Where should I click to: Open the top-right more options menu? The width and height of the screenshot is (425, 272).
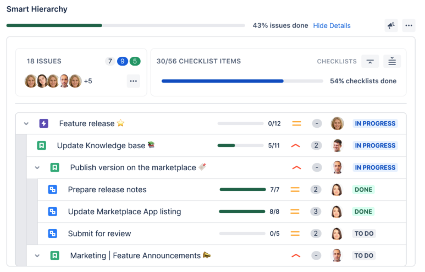(x=408, y=25)
